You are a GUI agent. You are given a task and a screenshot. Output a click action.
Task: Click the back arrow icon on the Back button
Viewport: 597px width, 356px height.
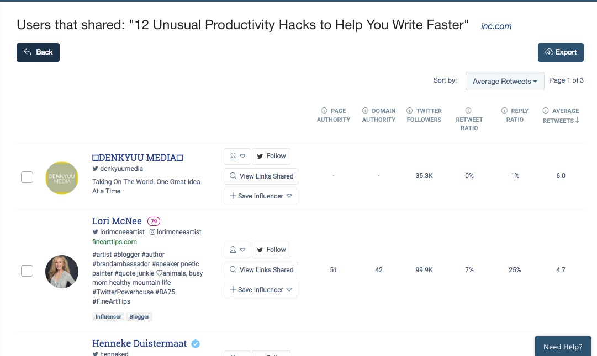pyautogui.click(x=28, y=52)
